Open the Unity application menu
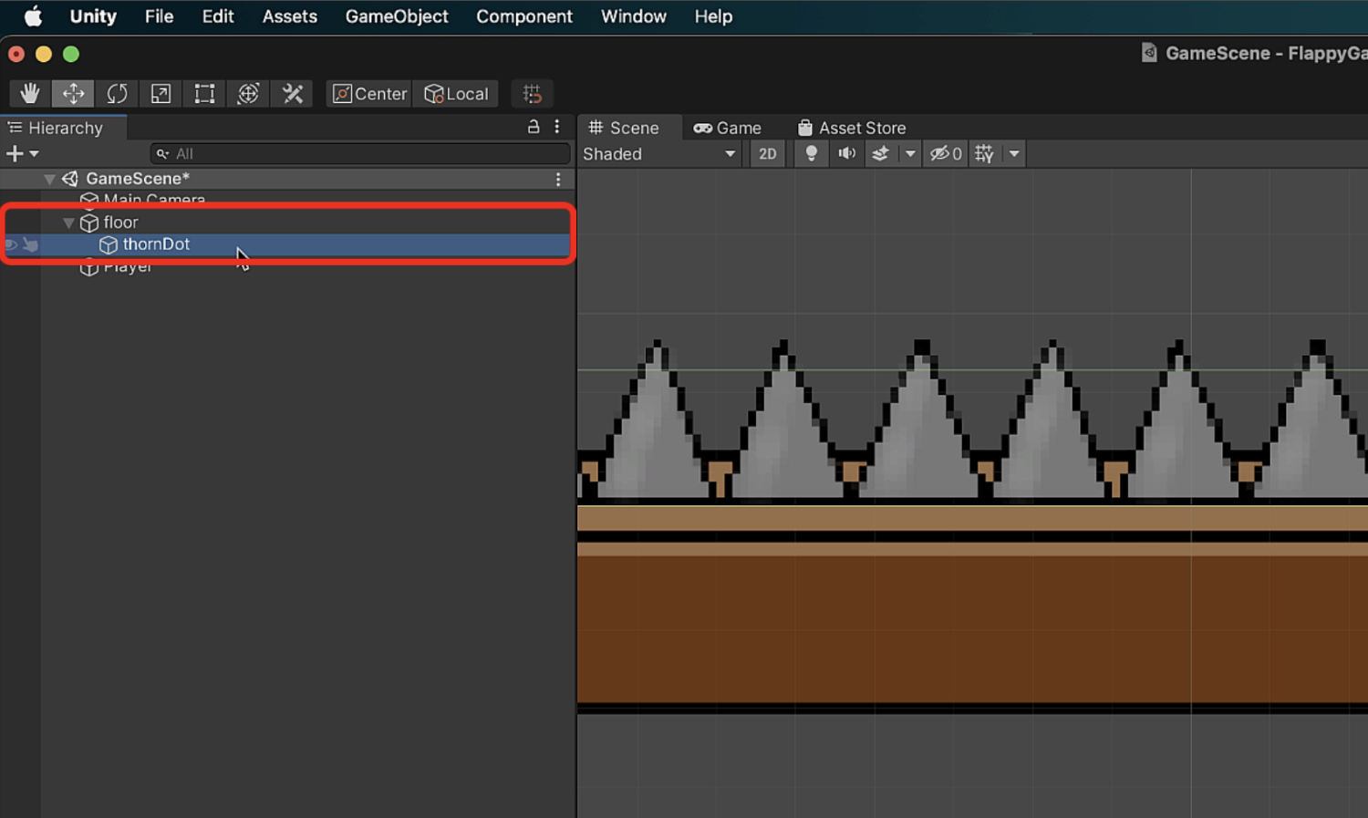This screenshot has width=1368, height=818. pos(93,16)
